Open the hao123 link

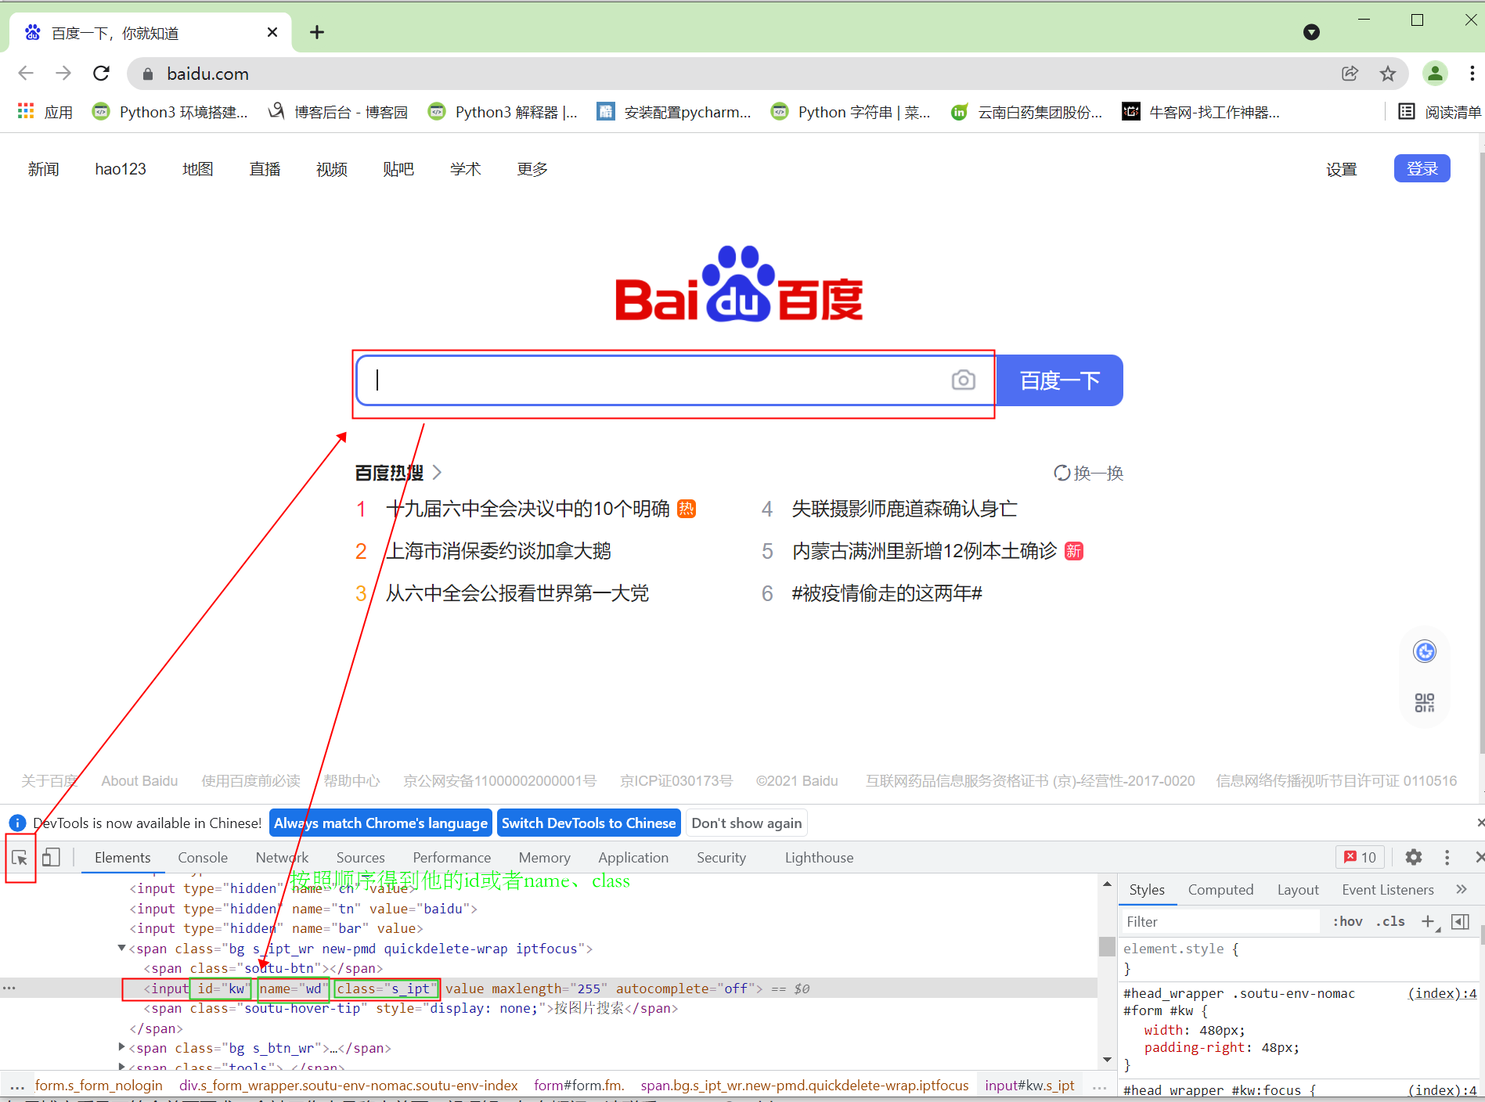coord(121,169)
